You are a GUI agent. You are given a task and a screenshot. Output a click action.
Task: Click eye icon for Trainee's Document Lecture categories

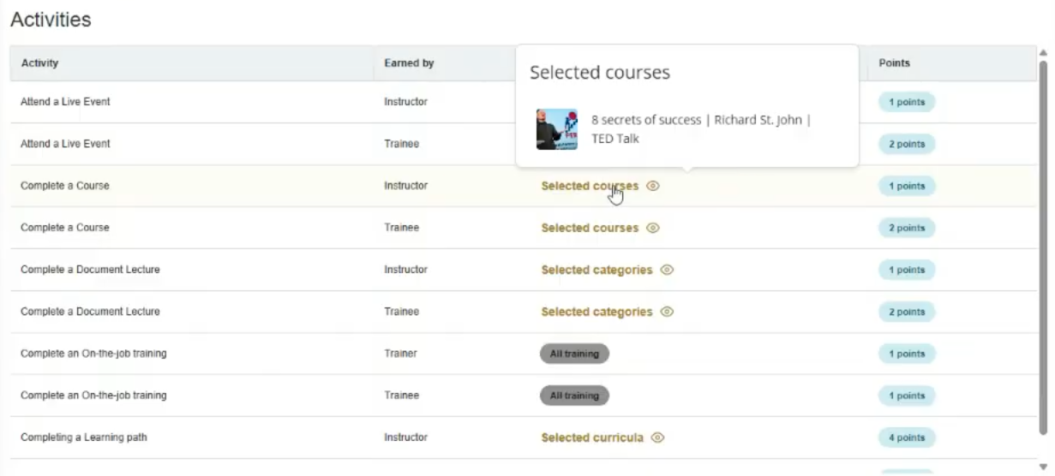coord(667,312)
